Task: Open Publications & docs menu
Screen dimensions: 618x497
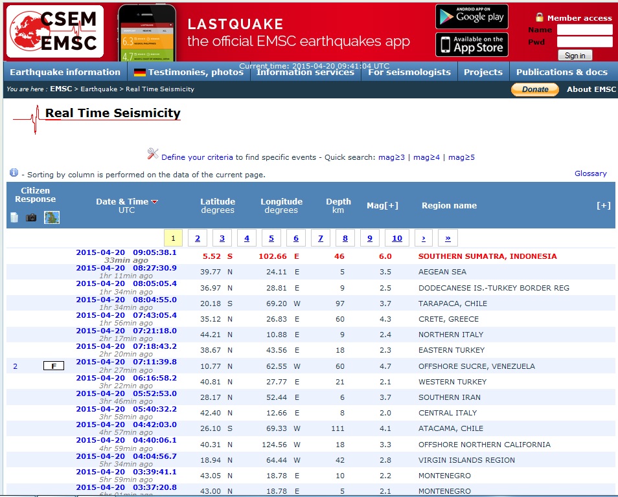Action: coord(562,72)
